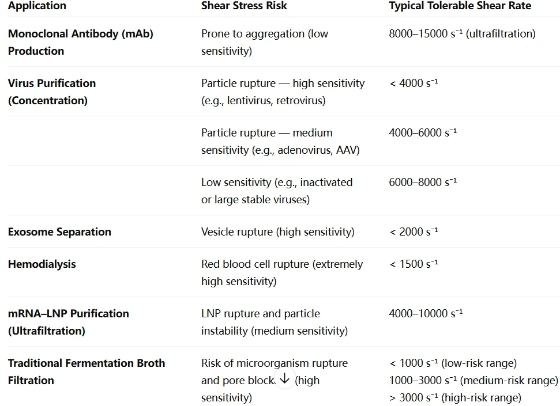
Task: Select the LNP rupture and particle instability cell
Action: pyautogui.click(x=274, y=322)
